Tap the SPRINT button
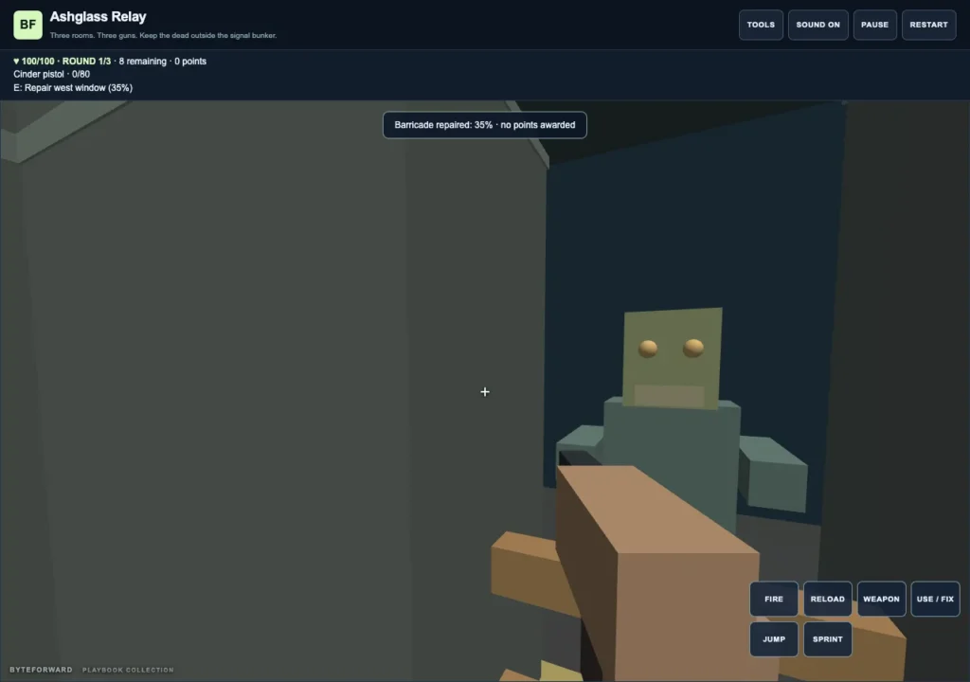 click(x=828, y=639)
